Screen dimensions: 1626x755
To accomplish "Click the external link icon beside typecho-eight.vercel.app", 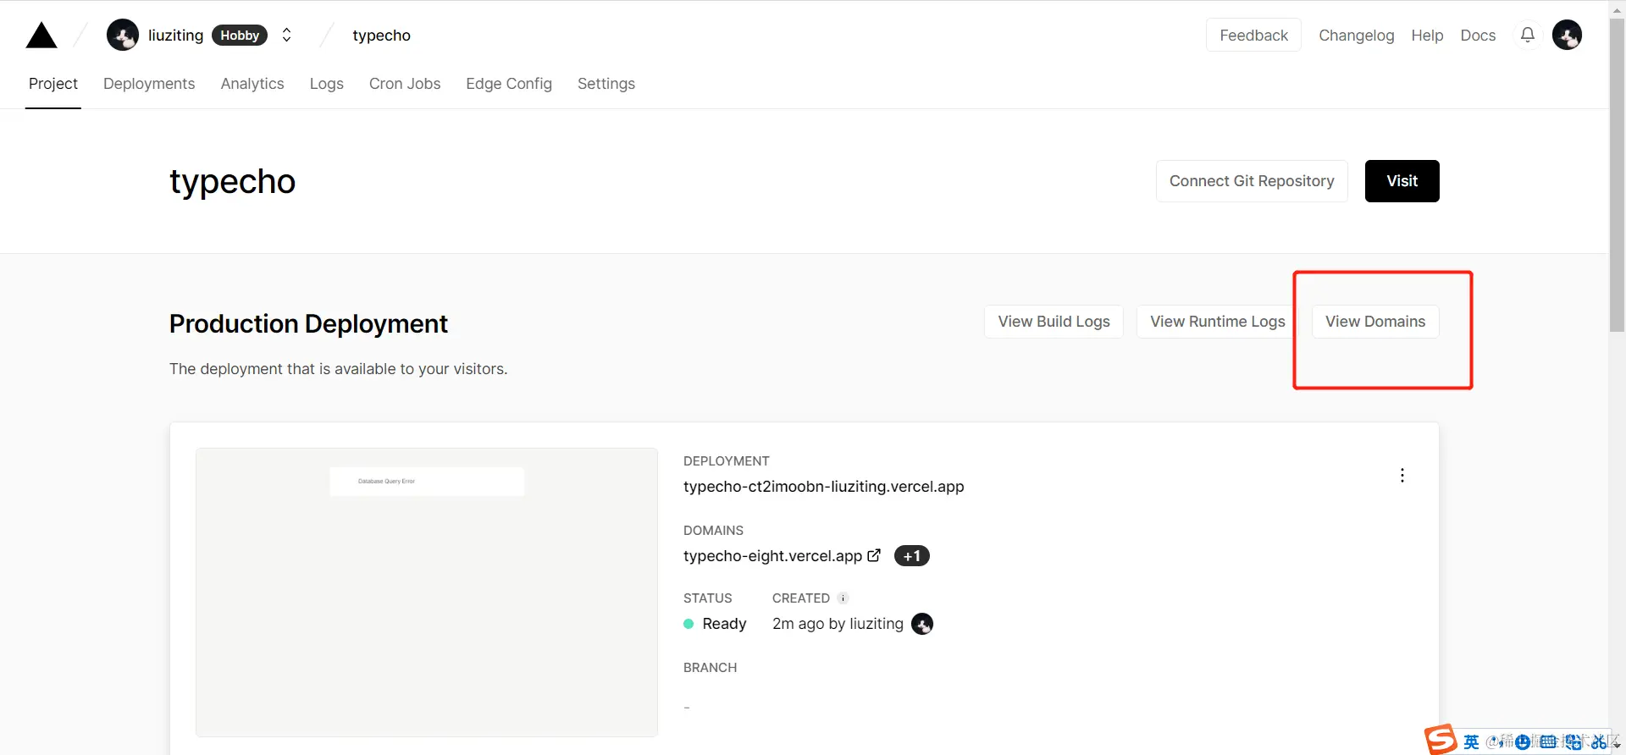I will (x=874, y=555).
